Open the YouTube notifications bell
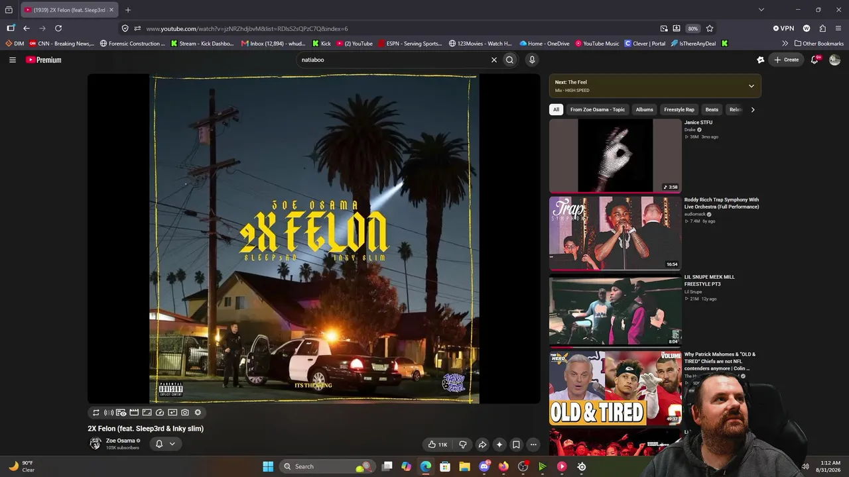The image size is (849, 477). click(x=815, y=60)
